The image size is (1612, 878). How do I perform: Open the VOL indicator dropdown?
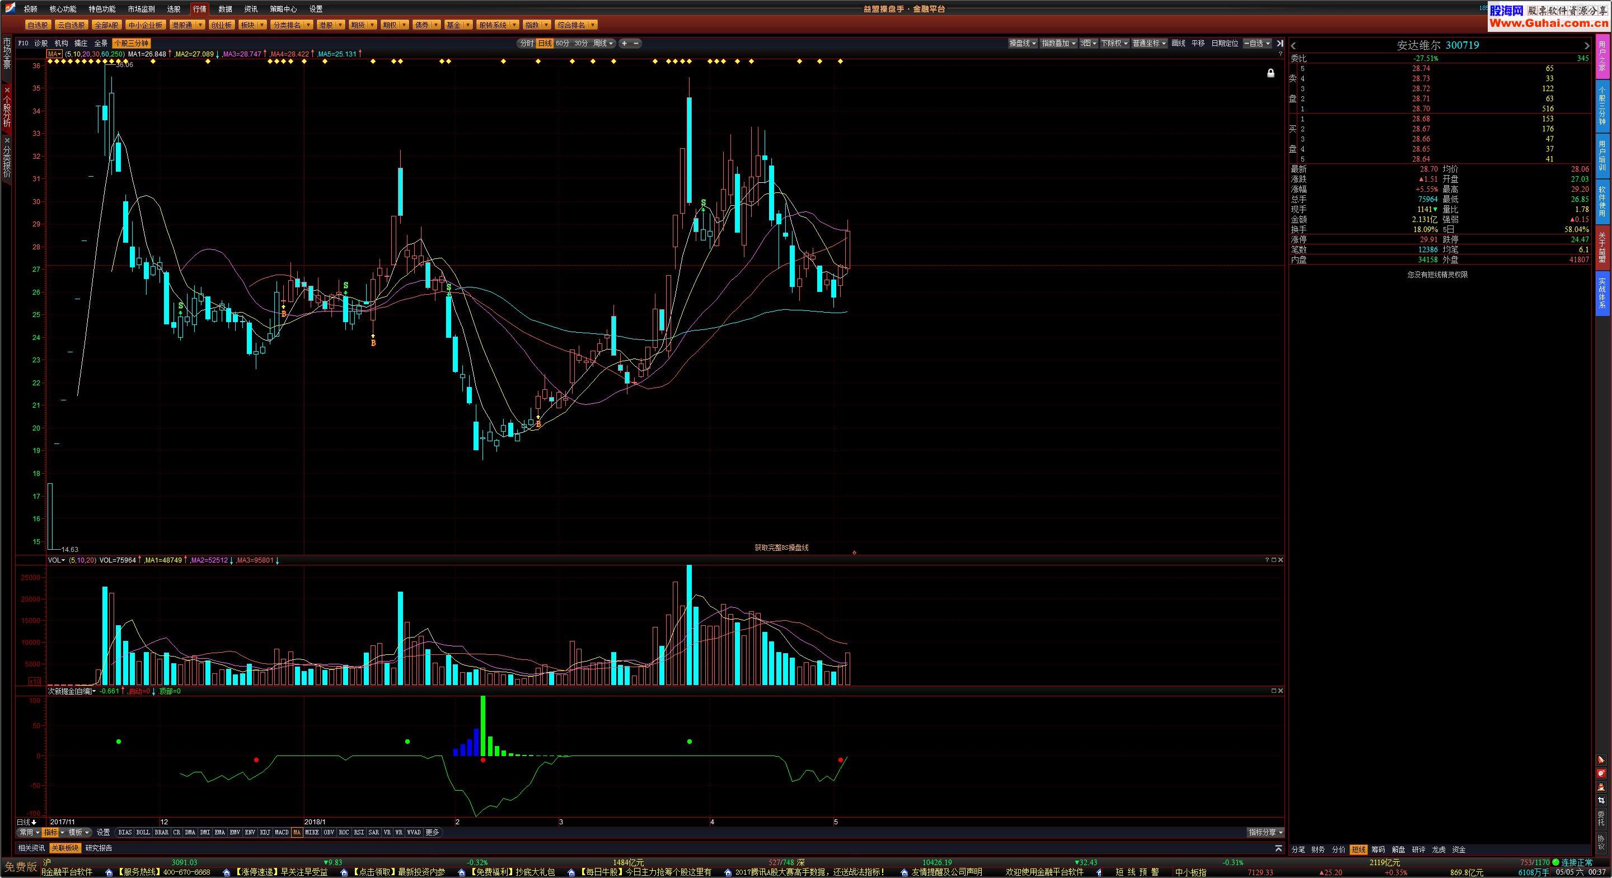tap(57, 560)
